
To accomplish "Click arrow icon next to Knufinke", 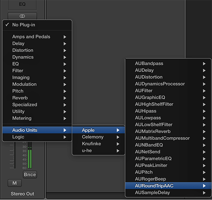I will tap(118, 144).
